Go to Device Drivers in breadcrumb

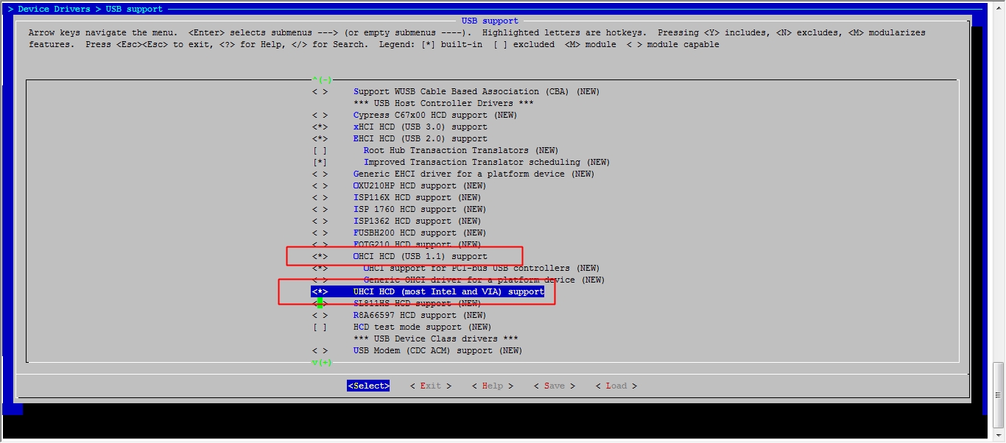54,9
